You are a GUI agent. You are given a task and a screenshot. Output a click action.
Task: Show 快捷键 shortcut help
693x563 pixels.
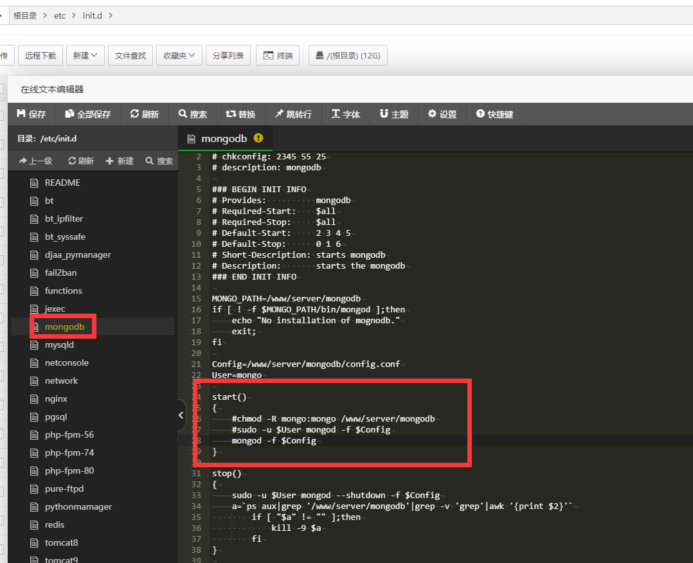(x=494, y=114)
